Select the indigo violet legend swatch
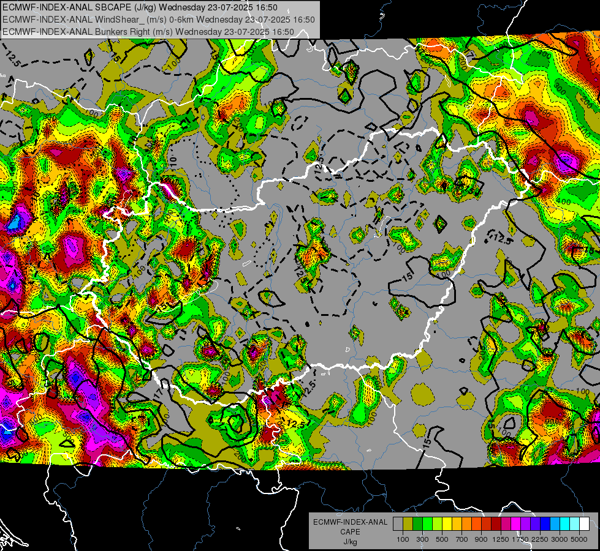The height and width of the screenshot is (551, 600). click(x=535, y=523)
